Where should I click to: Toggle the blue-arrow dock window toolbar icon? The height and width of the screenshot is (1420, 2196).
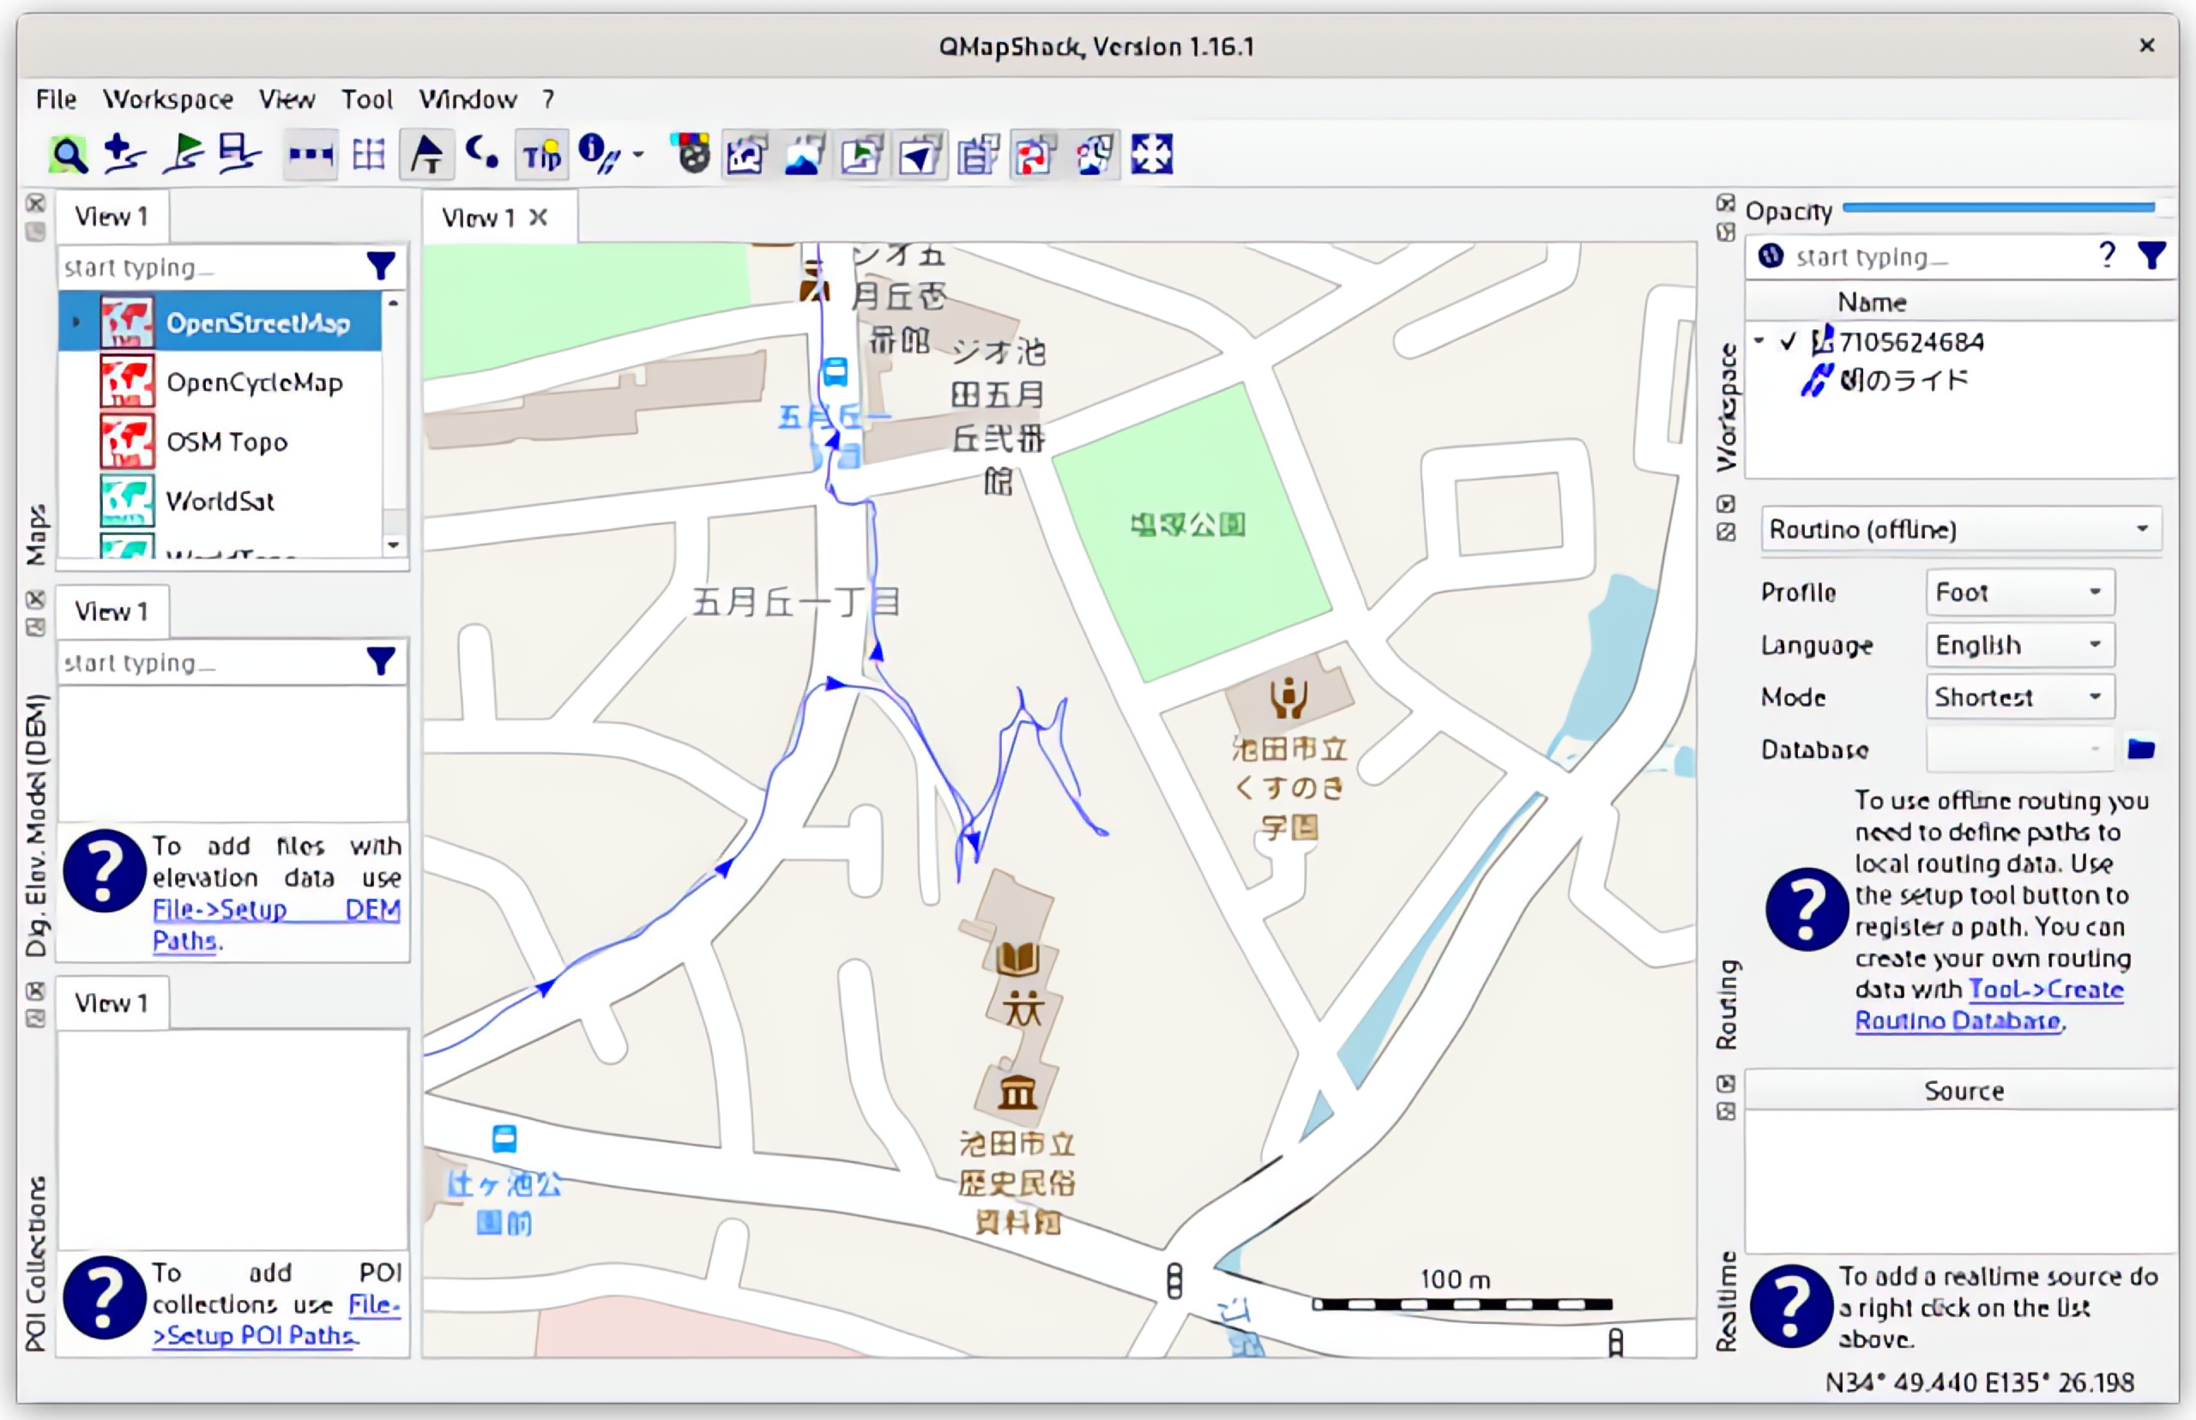(920, 154)
